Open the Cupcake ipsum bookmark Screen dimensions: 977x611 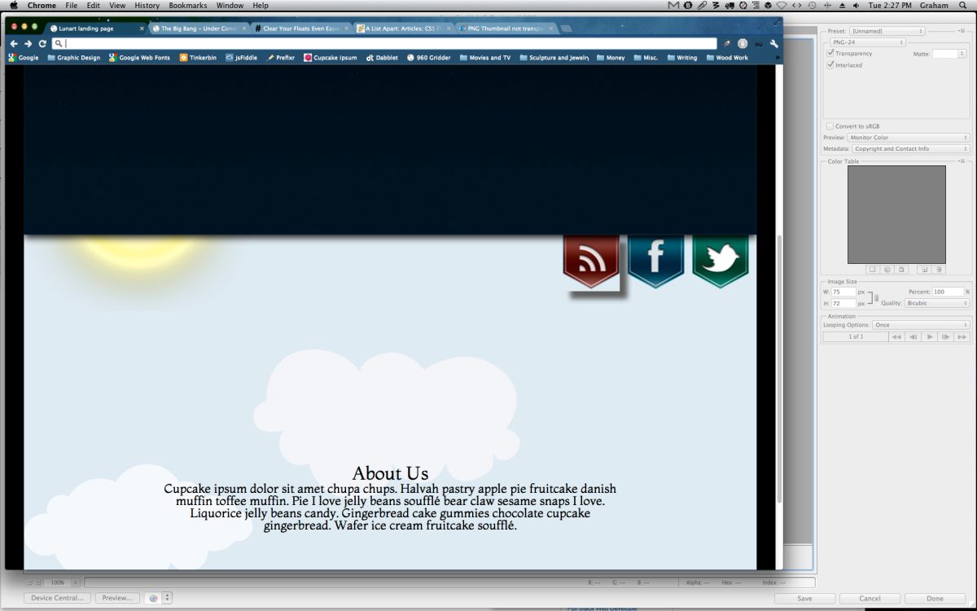click(331, 58)
